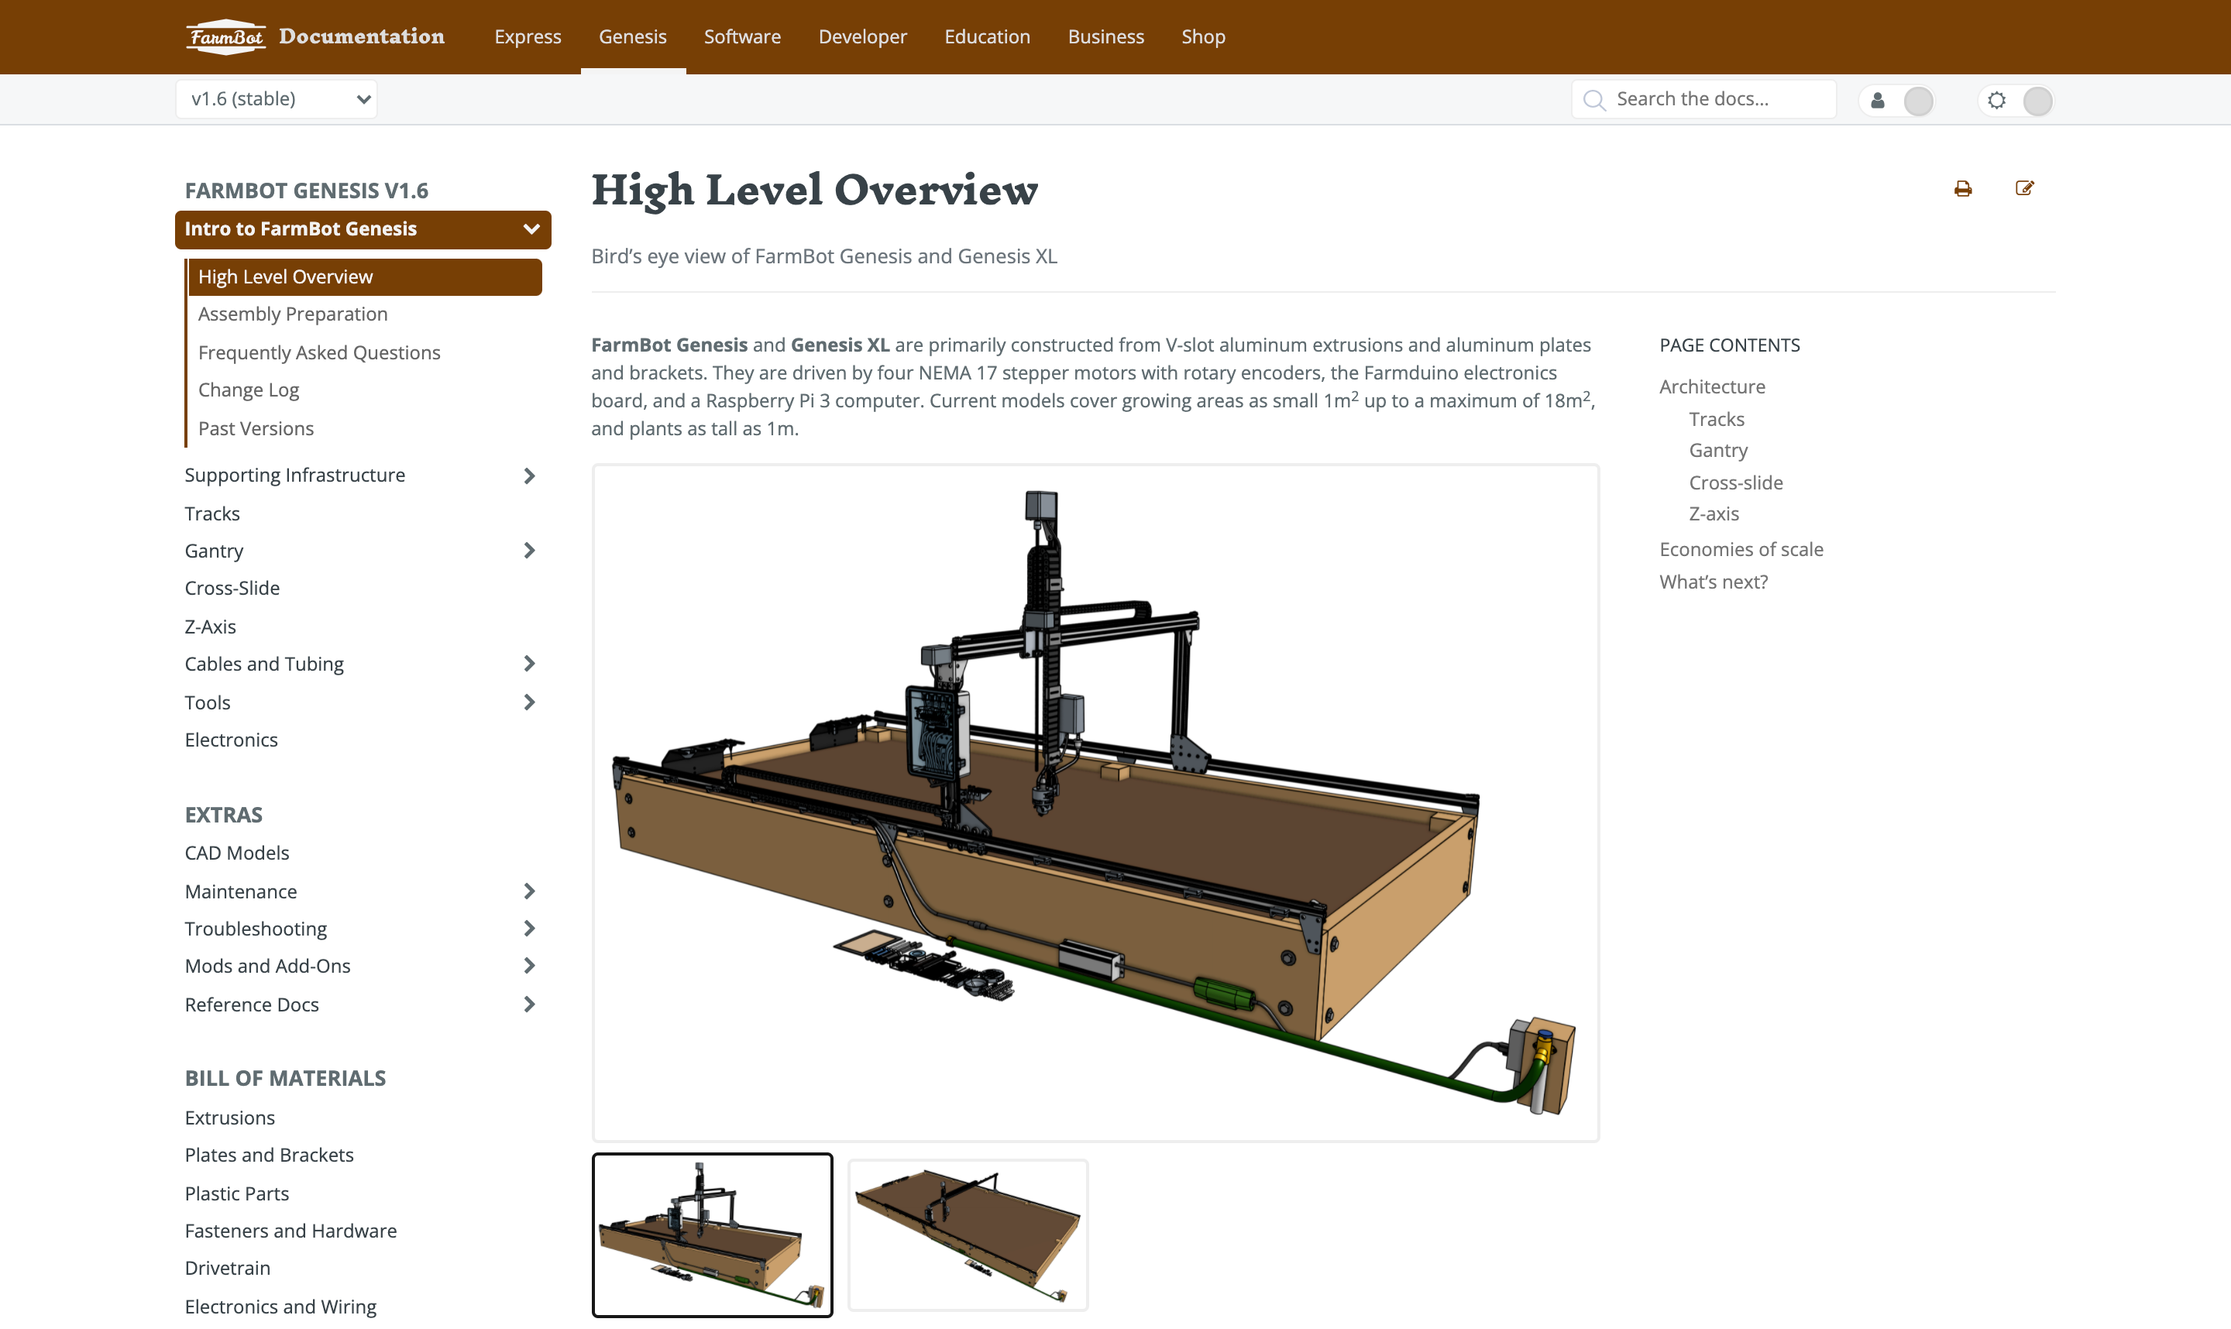Click the chevron next to Tools
Screen dimensions: 2231x1329
[529, 702]
